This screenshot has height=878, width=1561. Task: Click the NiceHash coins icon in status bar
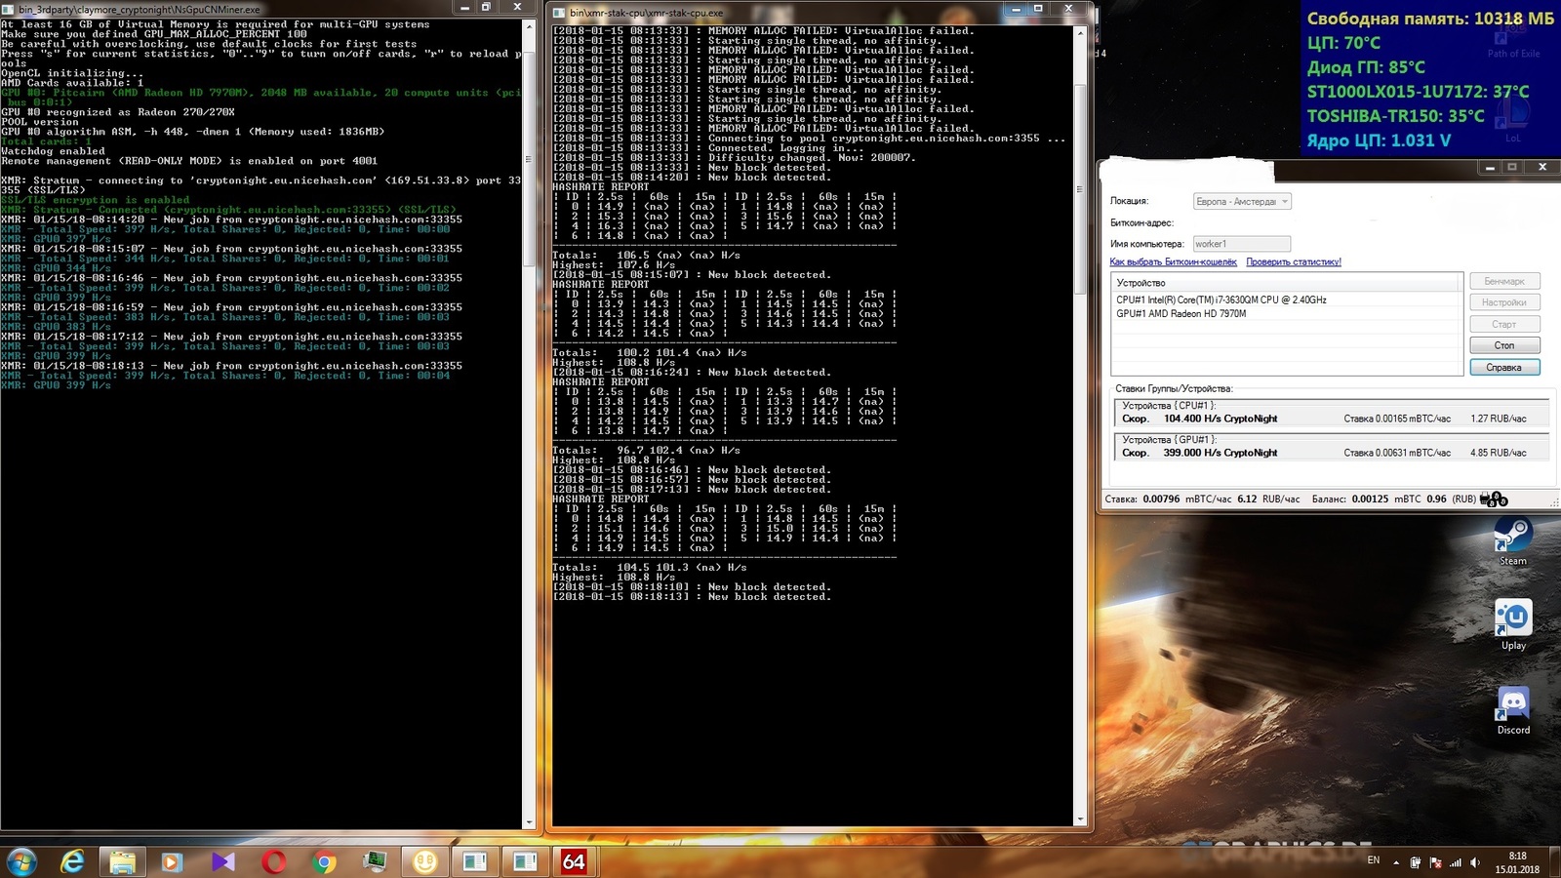click(x=1494, y=499)
